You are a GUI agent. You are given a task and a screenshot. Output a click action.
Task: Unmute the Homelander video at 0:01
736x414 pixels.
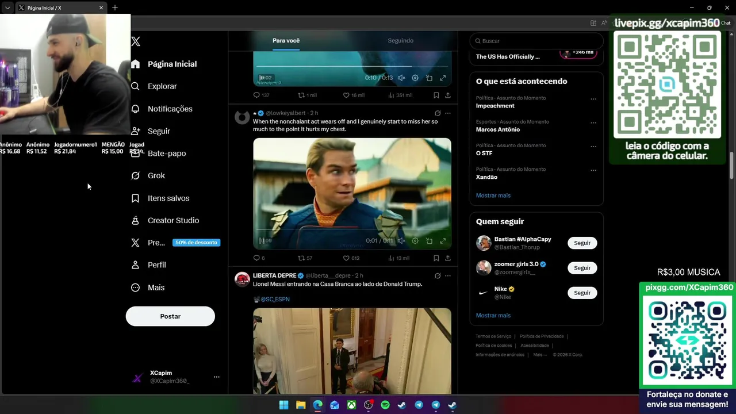[401, 241]
